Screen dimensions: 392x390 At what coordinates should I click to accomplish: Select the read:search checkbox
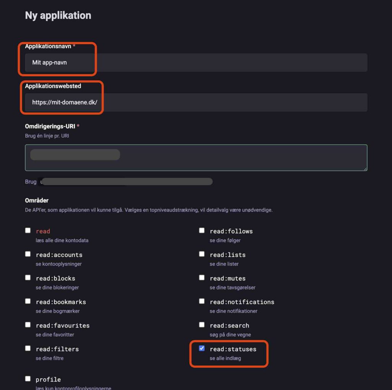[x=202, y=325]
